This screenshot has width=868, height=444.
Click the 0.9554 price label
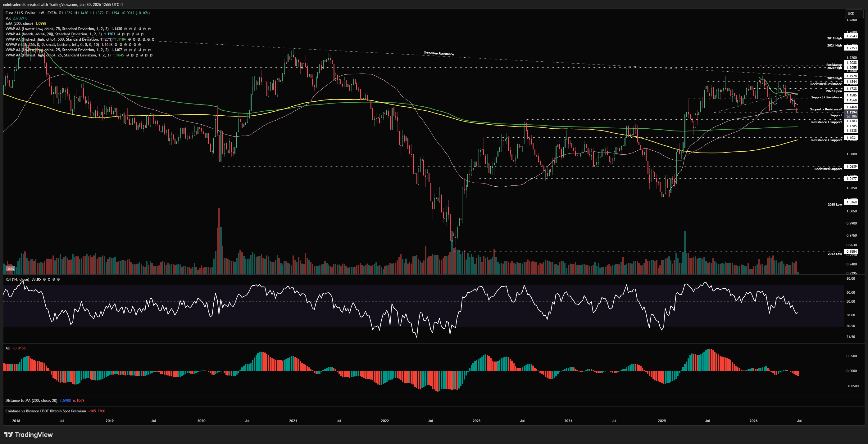852,251
